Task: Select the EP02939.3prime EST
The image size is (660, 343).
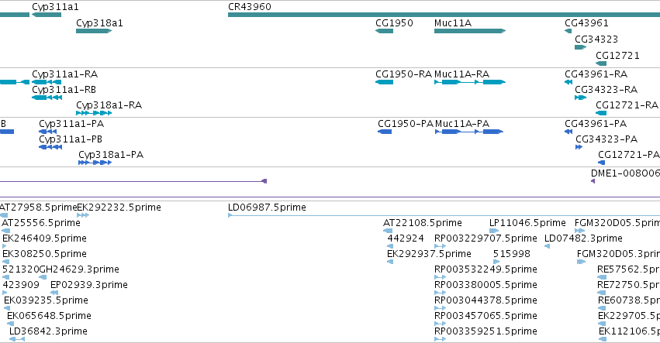Action: click(x=54, y=293)
